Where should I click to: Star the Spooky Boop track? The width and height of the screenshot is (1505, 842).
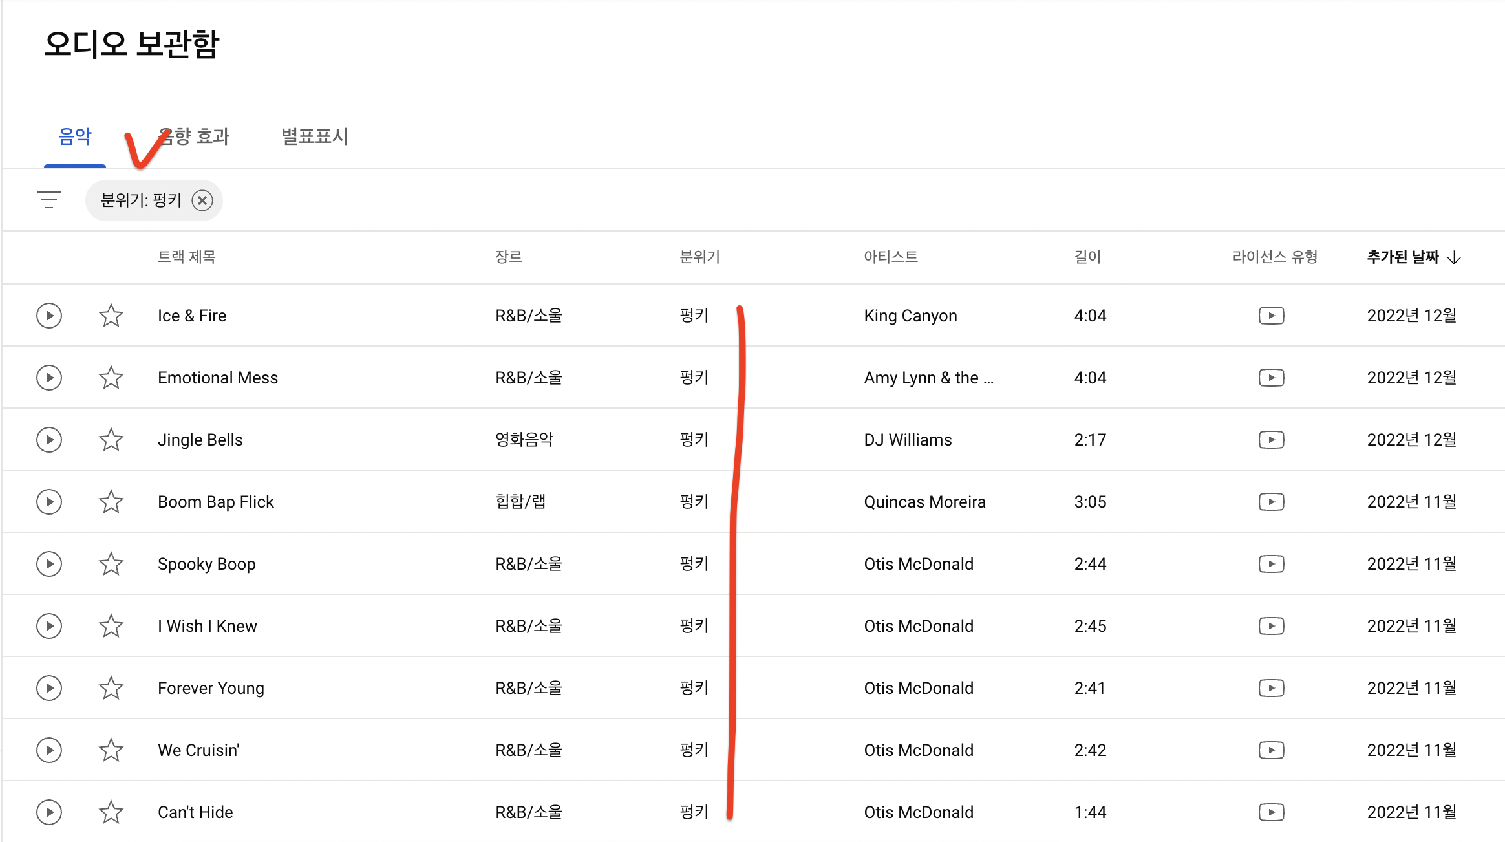click(111, 564)
